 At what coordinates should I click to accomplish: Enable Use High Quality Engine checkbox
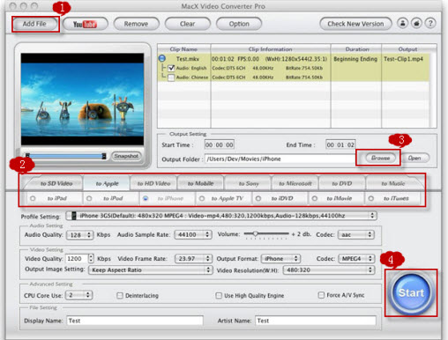coord(219,295)
